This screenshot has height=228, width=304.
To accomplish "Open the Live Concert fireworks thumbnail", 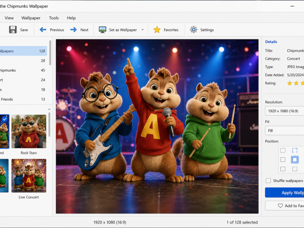I will point(29,176).
